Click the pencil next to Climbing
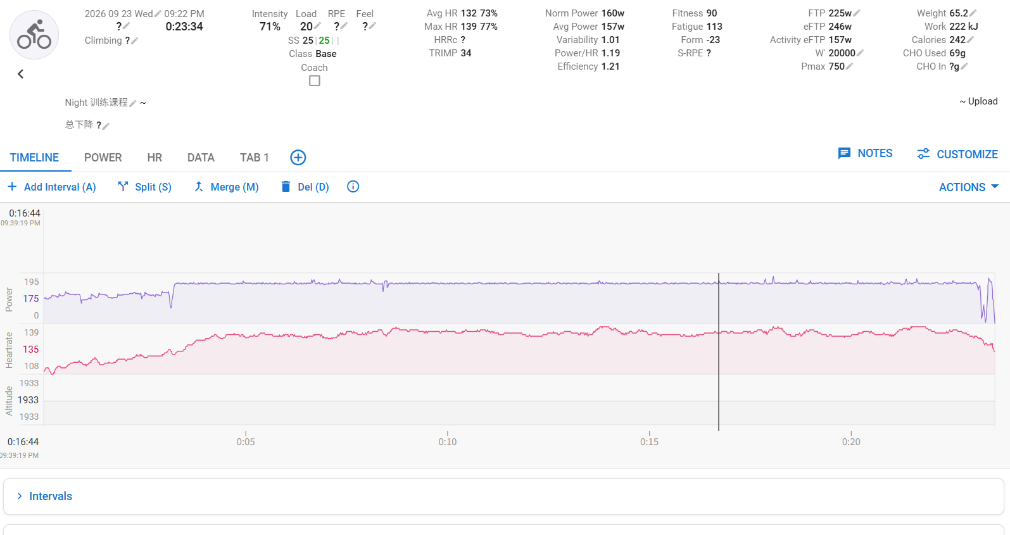Image resolution: width=1010 pixels, height=535 pixels. 134,41
